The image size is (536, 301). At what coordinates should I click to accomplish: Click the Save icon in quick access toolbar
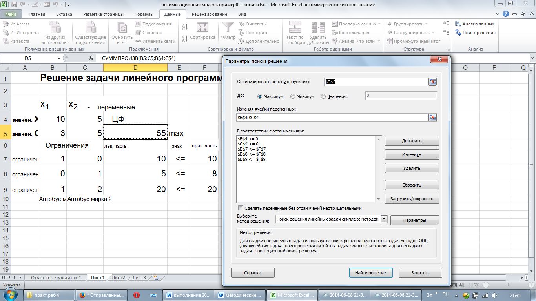click(x=14, y=5)
